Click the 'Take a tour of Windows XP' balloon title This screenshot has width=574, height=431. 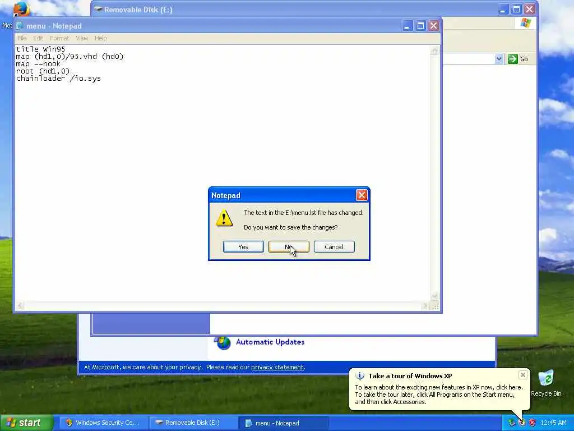(410, 375)
